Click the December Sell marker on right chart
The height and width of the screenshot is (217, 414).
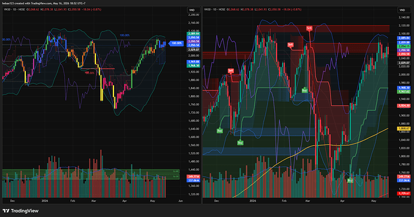(x=230, y=71)
